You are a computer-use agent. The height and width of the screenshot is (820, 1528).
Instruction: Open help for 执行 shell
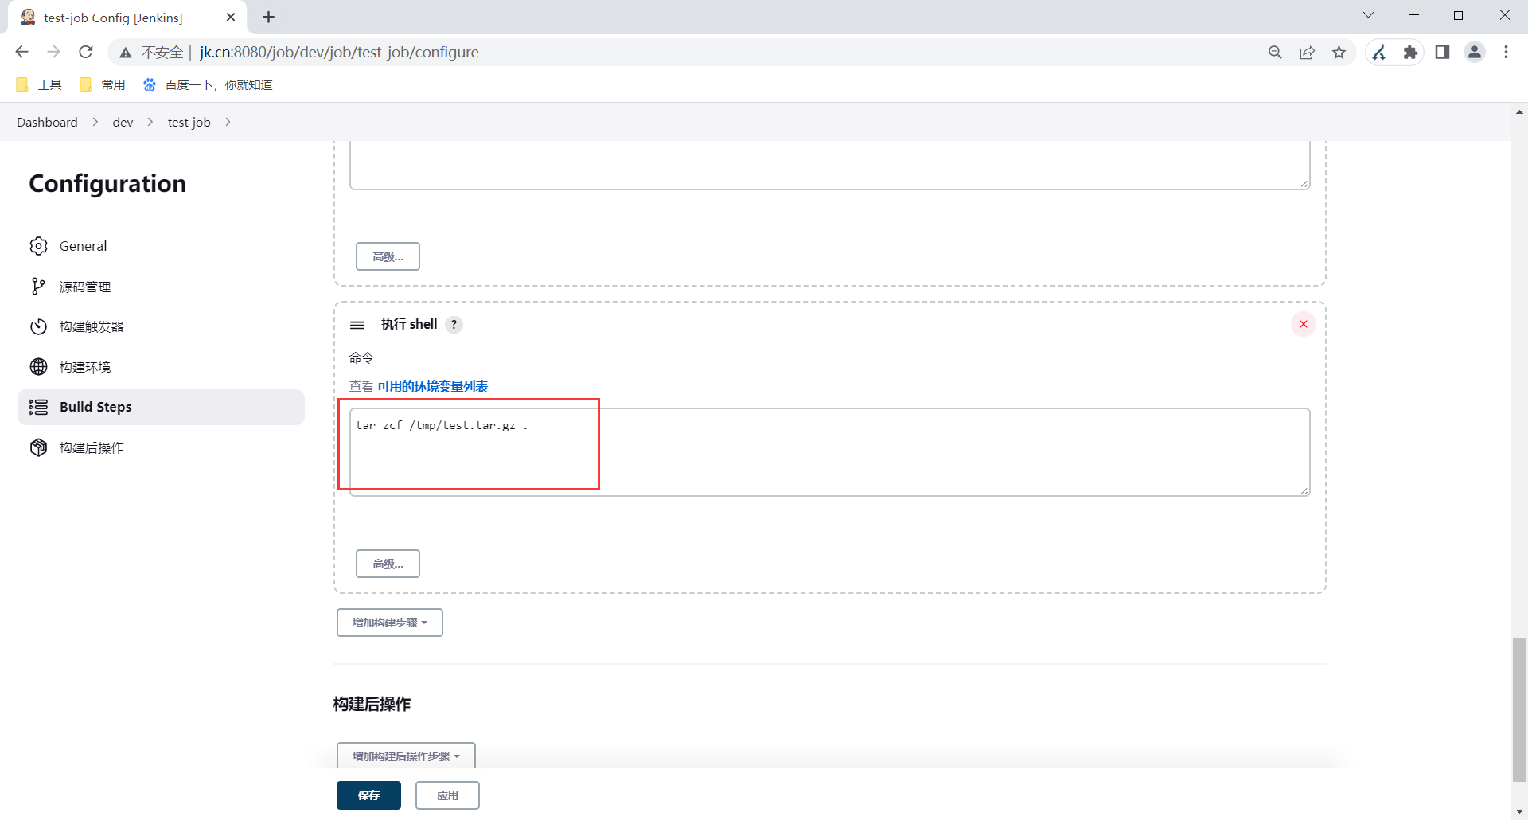coord(454,324)
